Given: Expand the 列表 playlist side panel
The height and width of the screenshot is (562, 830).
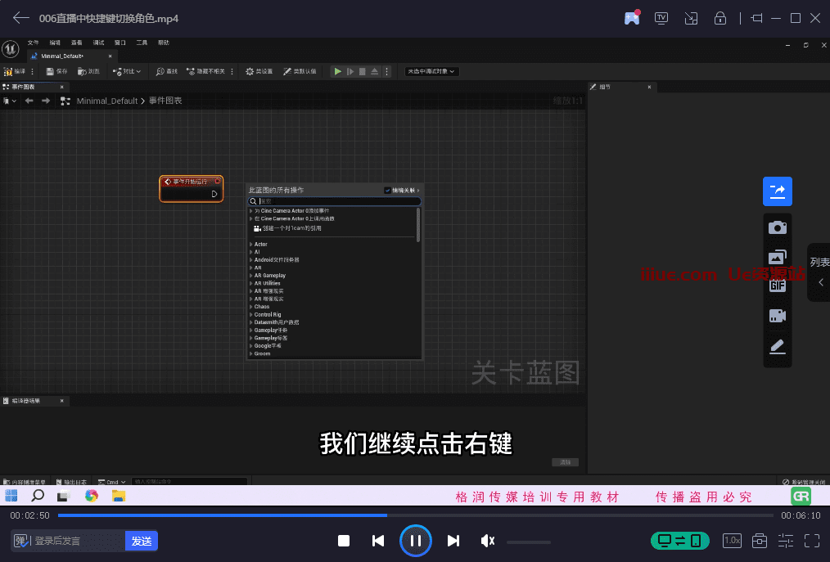Looking at the screenshot, I should click(819, 273).
